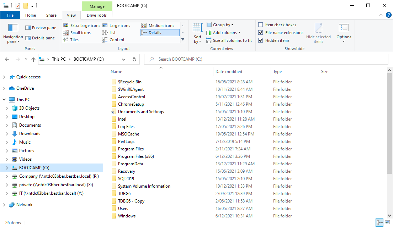Click the Up one level arrow

(x=33, y=59)
